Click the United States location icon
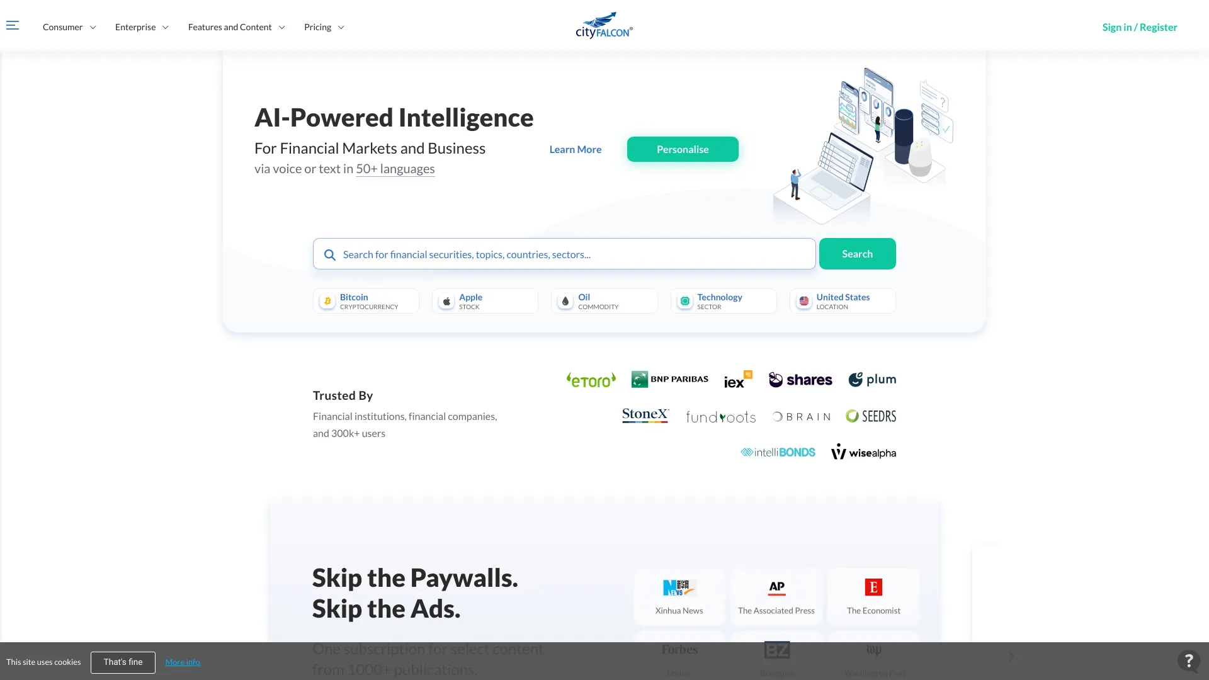The height and width of the screenshot is (680, 1209). (803, 302)
